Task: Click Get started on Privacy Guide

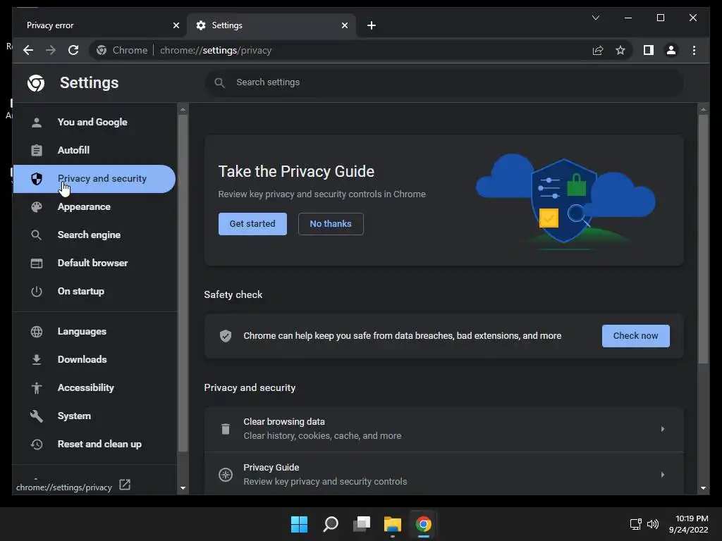Action: (252, 224)
